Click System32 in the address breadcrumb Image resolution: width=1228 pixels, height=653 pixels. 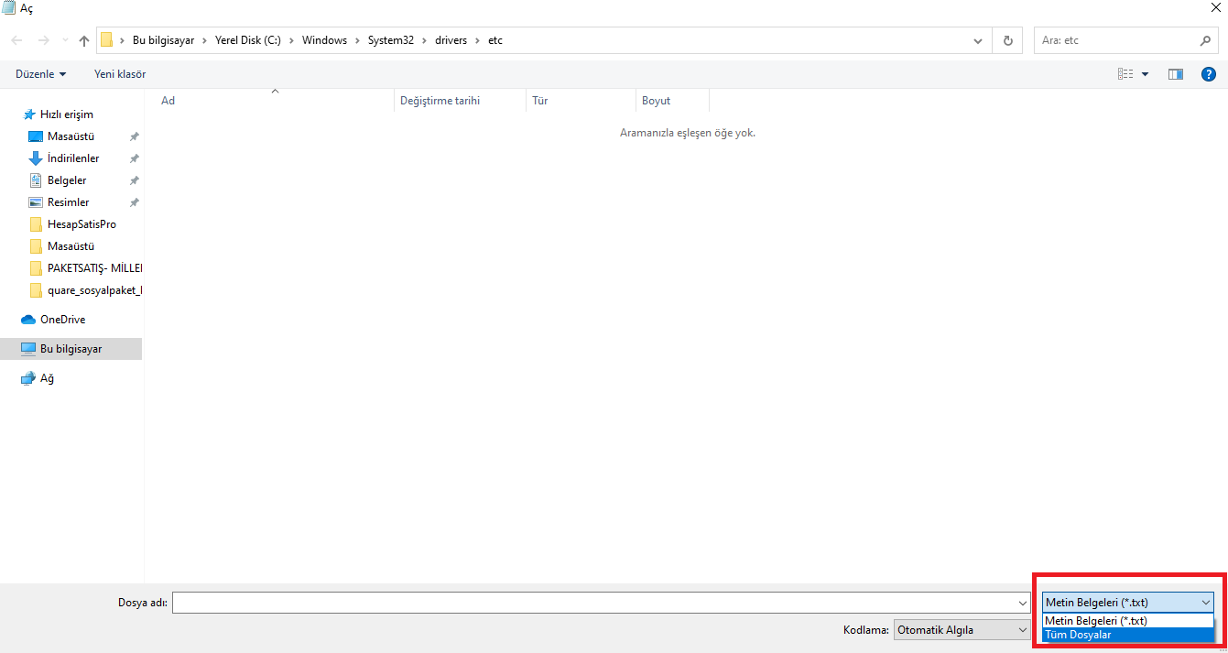tap(390, 41)
